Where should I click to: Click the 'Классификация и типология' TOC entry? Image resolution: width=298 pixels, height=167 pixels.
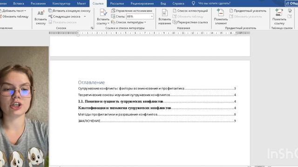(x=157, y=108)
